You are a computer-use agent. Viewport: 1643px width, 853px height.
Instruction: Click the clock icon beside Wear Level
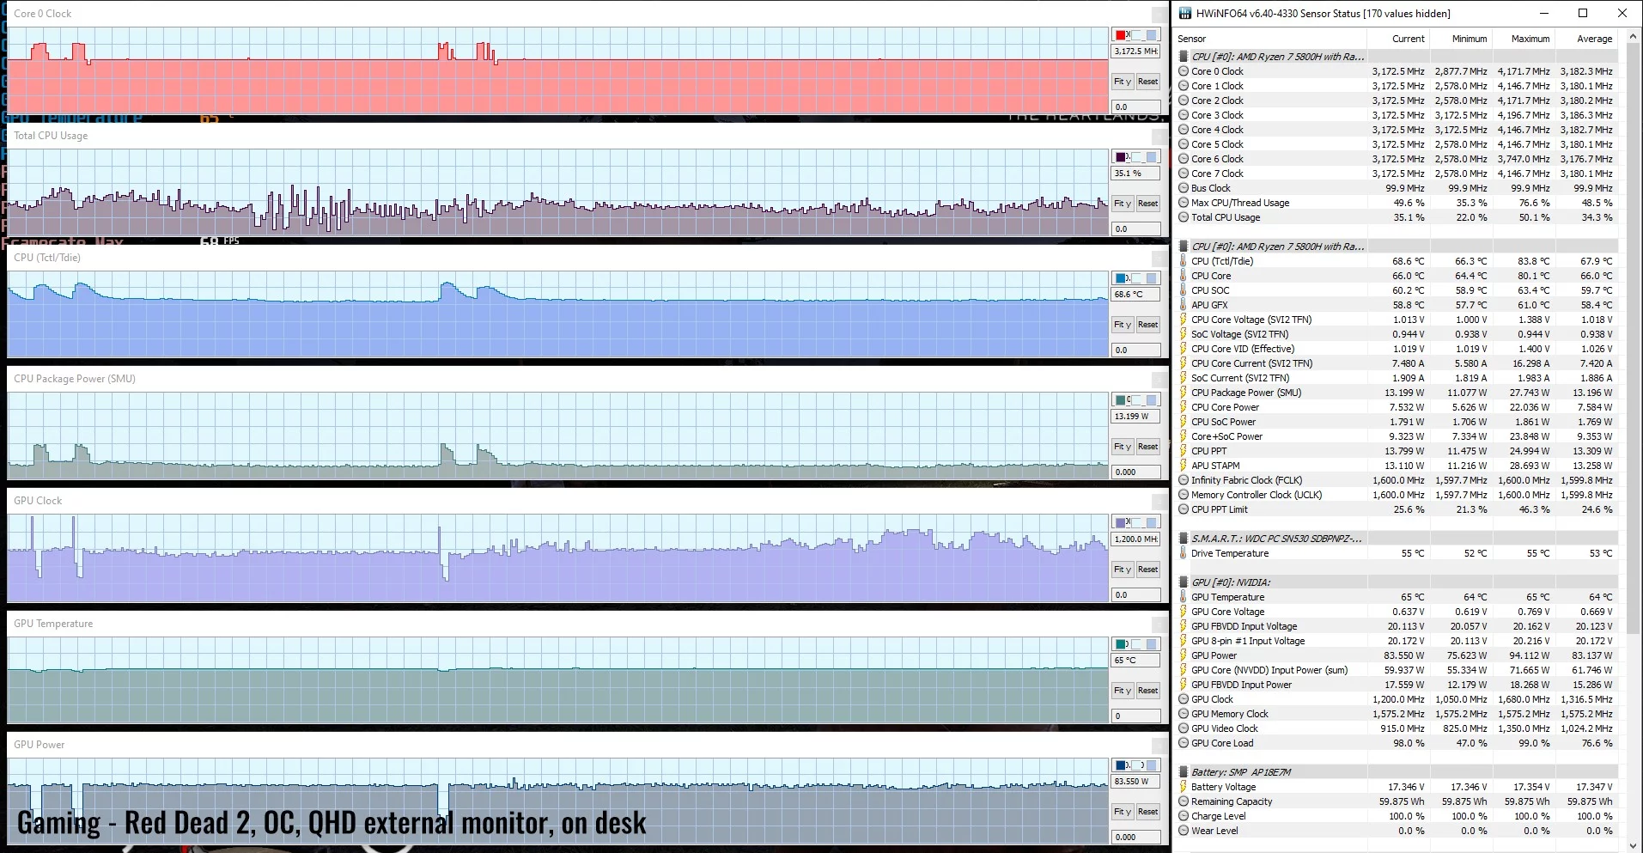1184,831
